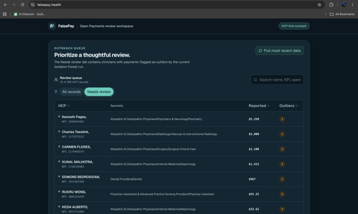Click the Specialty column header
Image resolution: width=358 pixels, height=214 pixels.
point(117,106)
